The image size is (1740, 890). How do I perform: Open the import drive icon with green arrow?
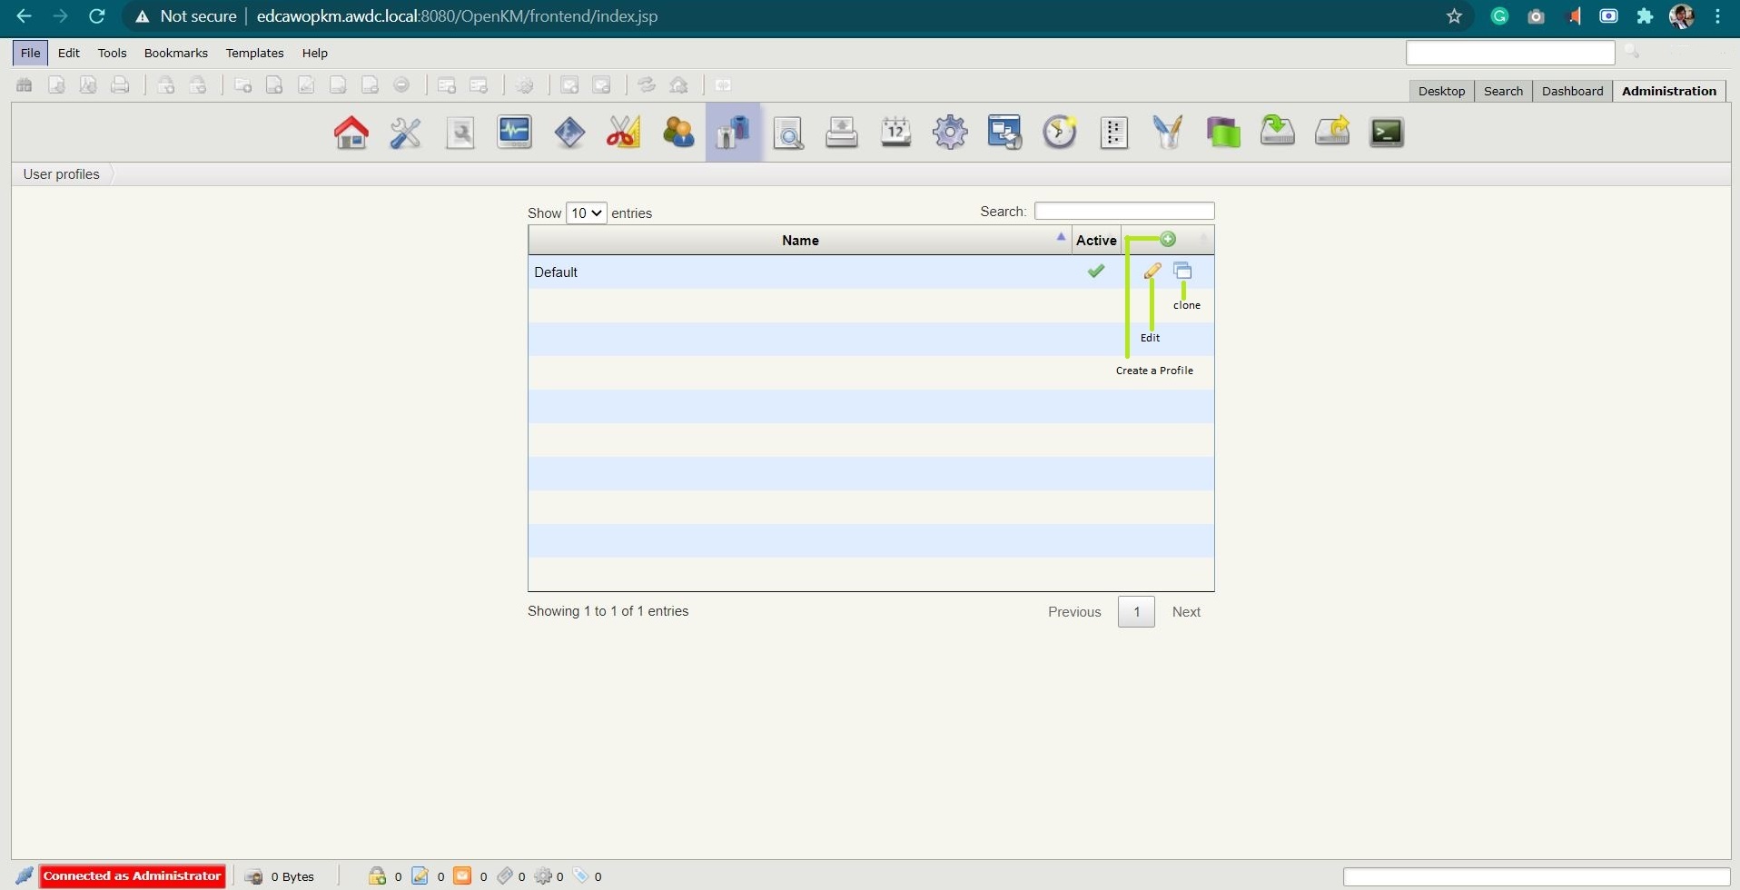(x=1278, y=132)
